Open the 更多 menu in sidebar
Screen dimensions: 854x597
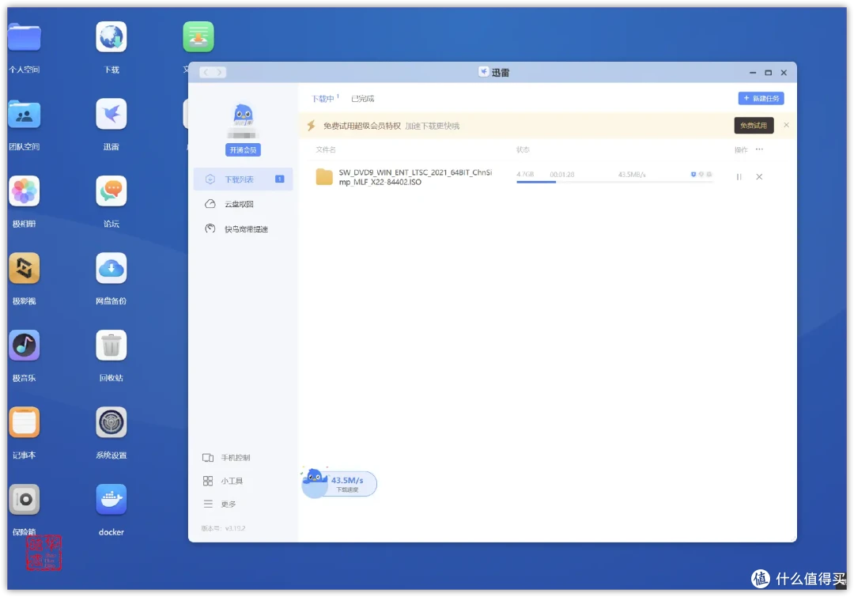[220, 504]
